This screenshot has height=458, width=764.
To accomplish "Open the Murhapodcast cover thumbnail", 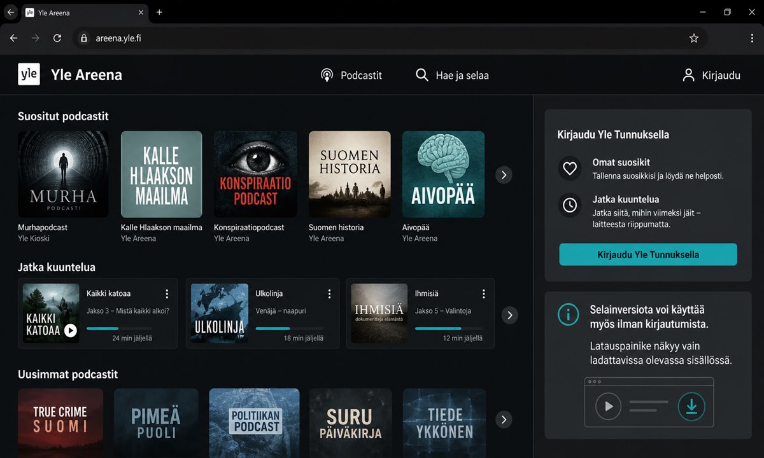I will pos(63,174).
